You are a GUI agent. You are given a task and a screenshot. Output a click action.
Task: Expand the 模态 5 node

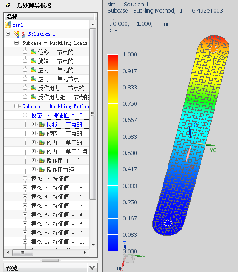point(25,206)
